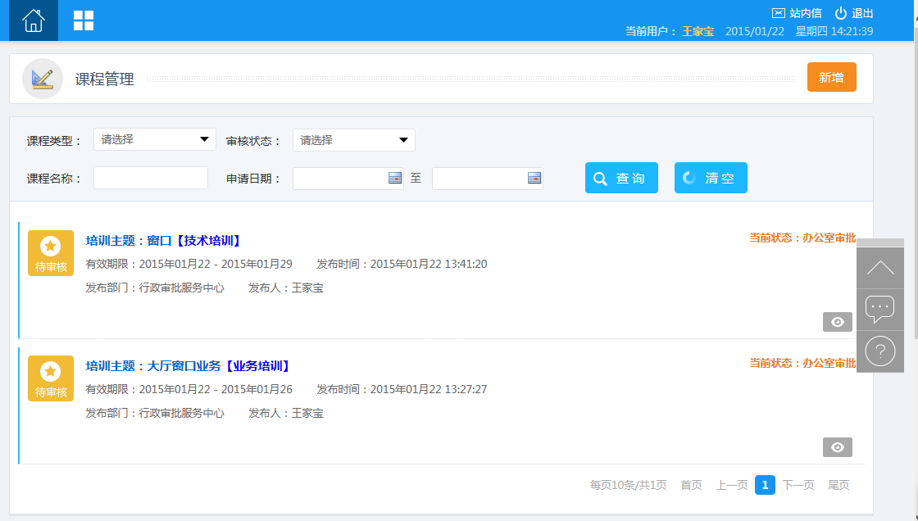Click the 查询 search button
Image resolution: width=918 pixels, height=521 pixels.
(621, 178)
